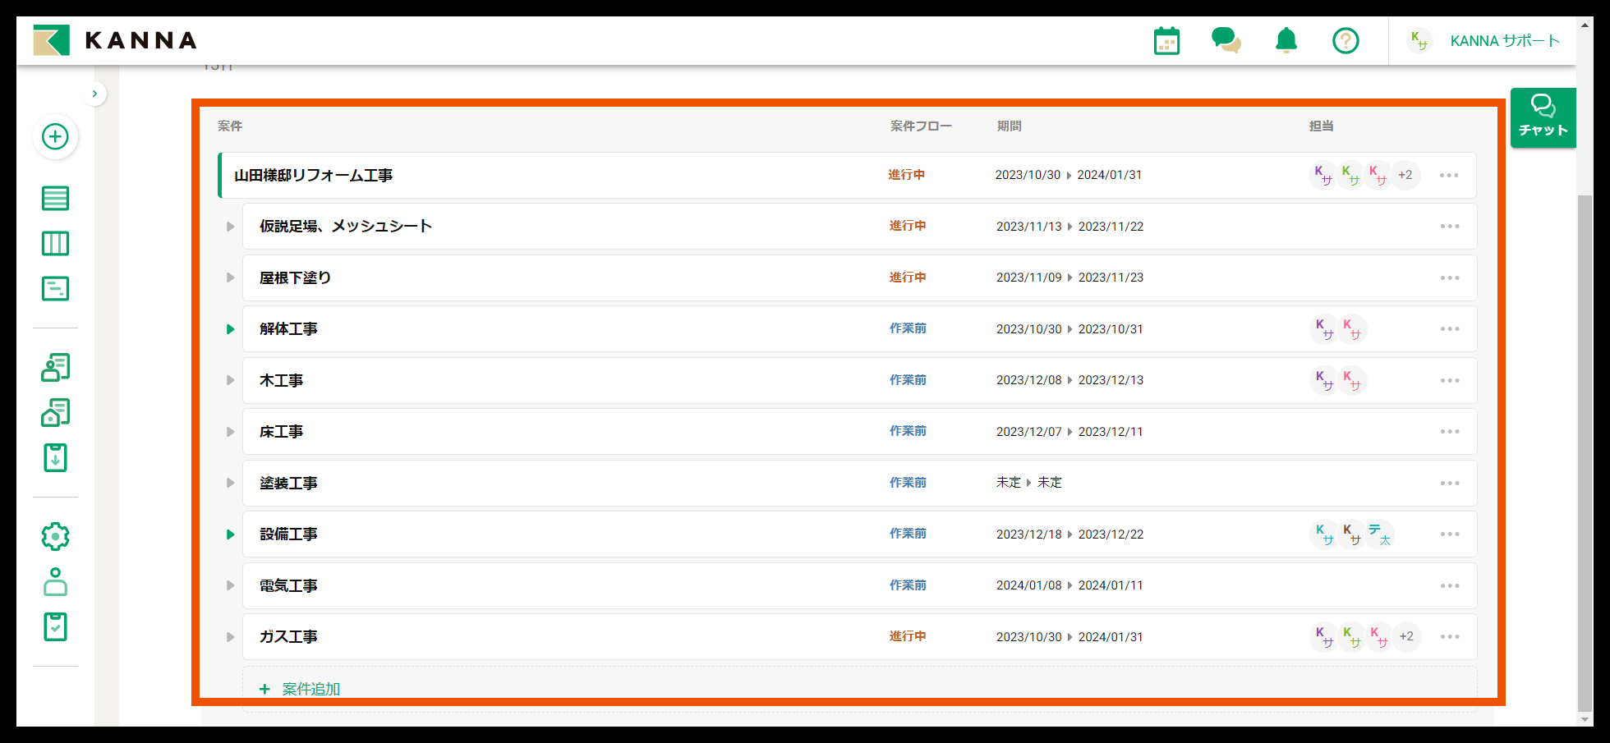This screenshot has width=1610, height=743.
Task: Expand the 設備工事 row
Action: click(230, 534)
